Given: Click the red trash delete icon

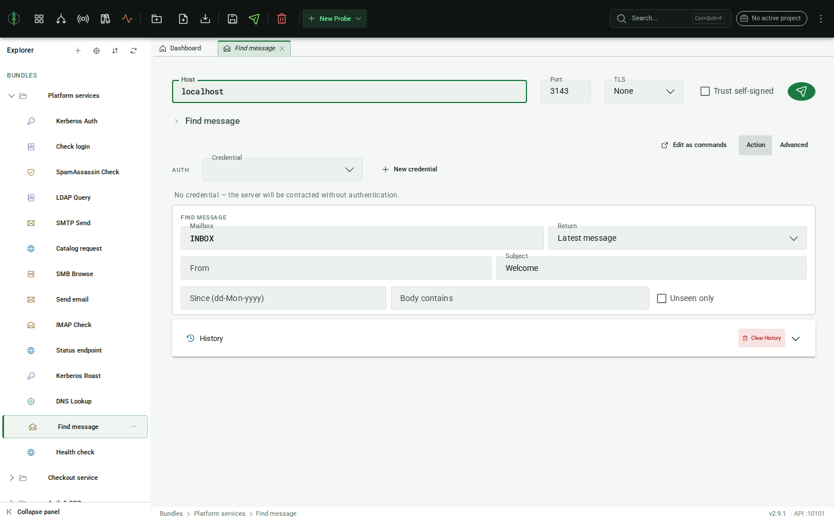Looking at the screenshot, I should click(282, 19).
